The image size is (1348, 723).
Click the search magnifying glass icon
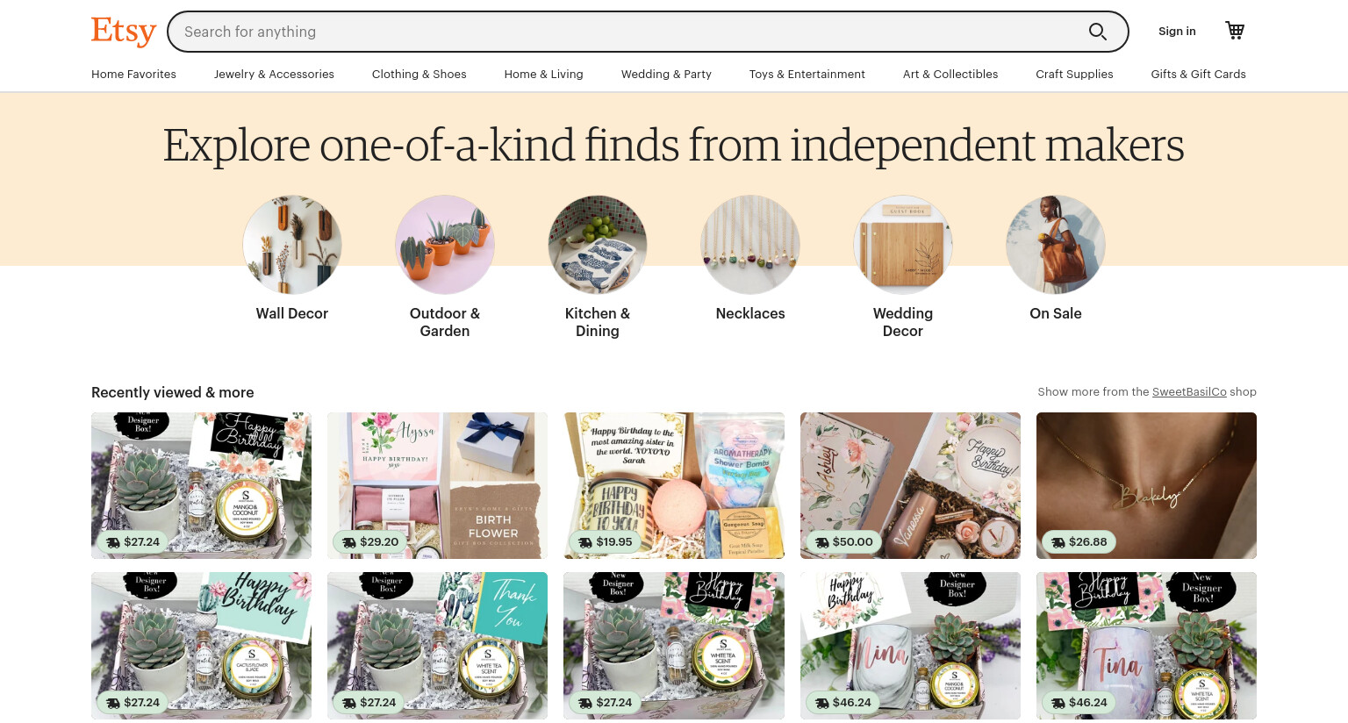[x=1097, y=32]
